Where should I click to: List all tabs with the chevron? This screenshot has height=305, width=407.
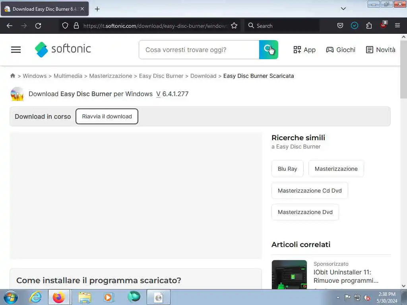click(x=343, y=9)
